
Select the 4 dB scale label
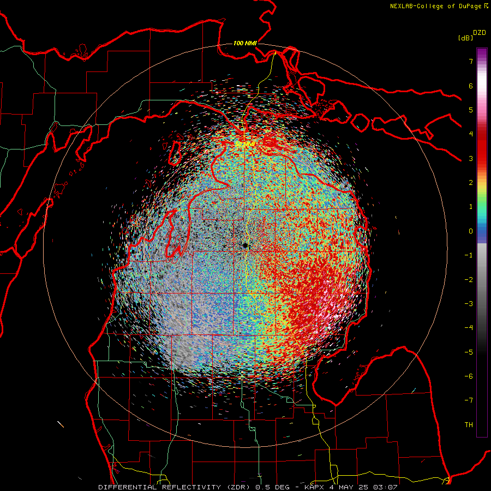(471, 134)
